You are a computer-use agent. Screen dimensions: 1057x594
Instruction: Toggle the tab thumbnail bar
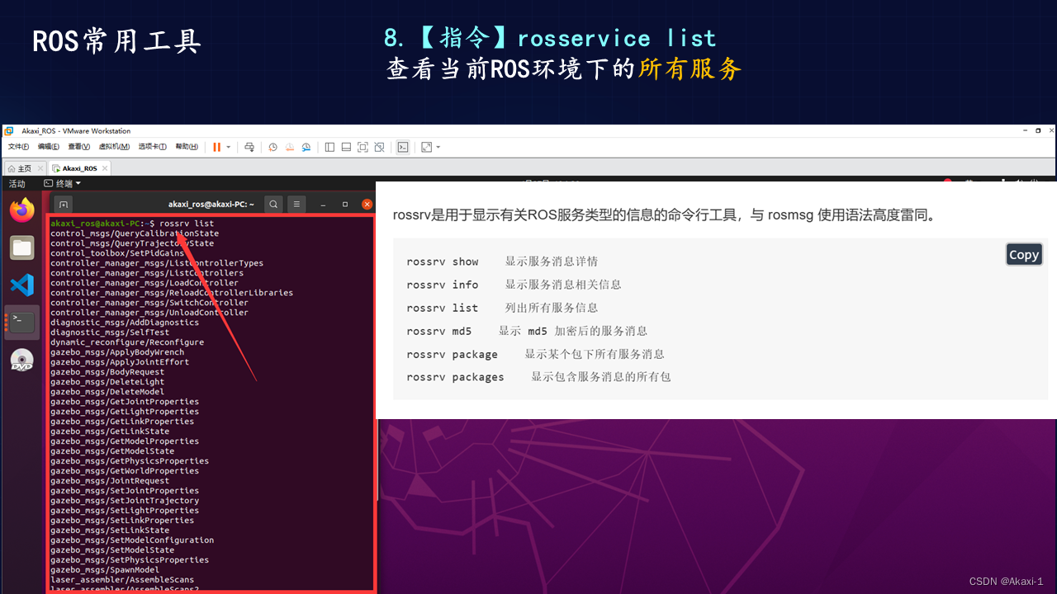pyautogui.click(x=346, y=147)
